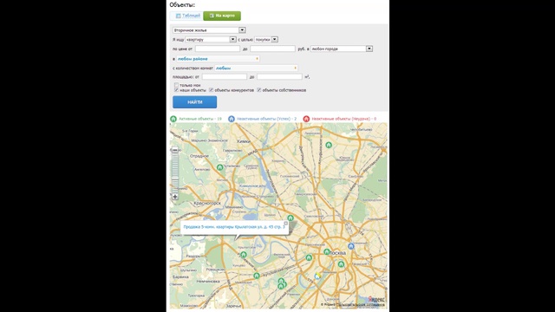Focus the minimum price field after 'по цене от'
555x312 pixels.
pyautogui.click(x=218, y=49)
